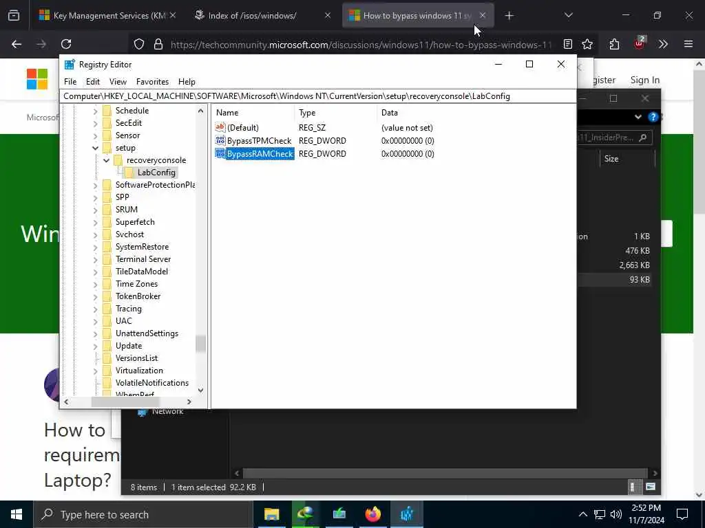
Task: Click the taskbar search box
Action: (143, 514)
